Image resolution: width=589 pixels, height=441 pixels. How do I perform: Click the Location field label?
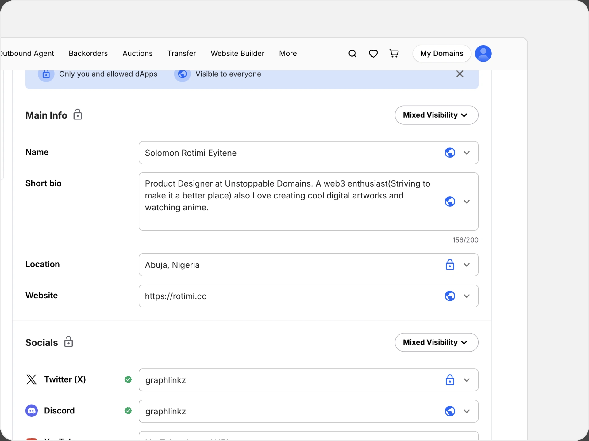coord(42,264)
